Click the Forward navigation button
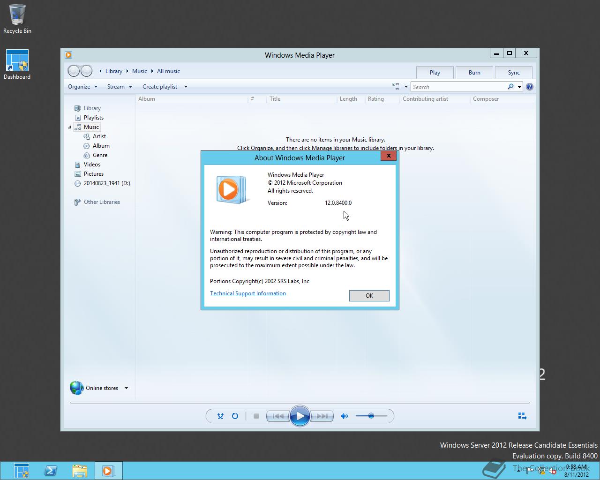 click(86, 71)
